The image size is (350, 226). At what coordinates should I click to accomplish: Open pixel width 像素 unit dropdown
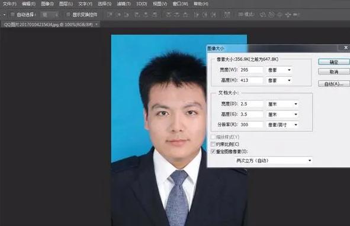click(x=279, y=70)
